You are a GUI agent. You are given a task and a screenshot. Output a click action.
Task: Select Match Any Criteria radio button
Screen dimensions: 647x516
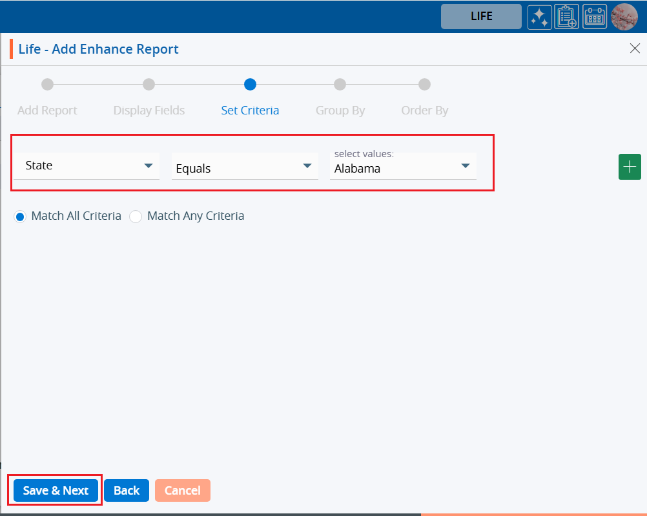(x=136, y=217)
